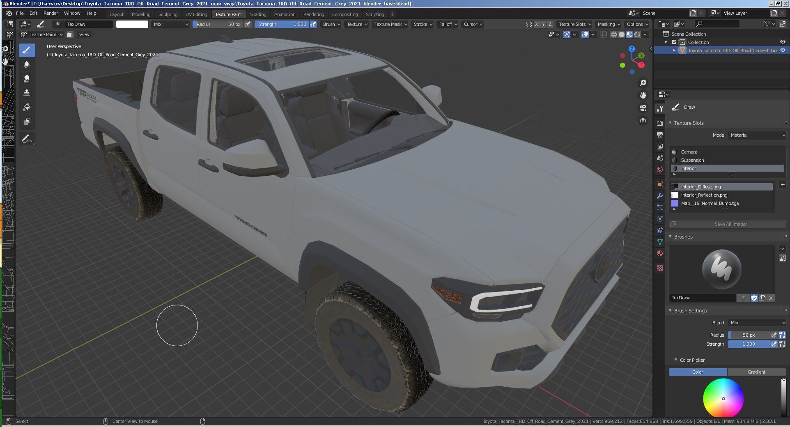790x427 pixels.
Task: Toggle radius pressure sensitivity in header
Action: click(248, 24)
